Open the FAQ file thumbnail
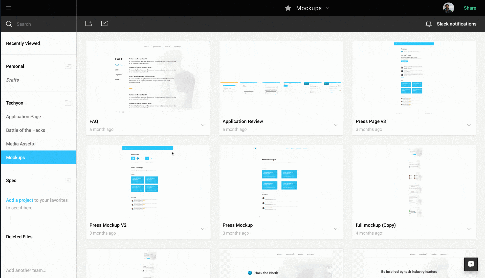This screenshot has height=278, width=485. (x=148, y=78)
